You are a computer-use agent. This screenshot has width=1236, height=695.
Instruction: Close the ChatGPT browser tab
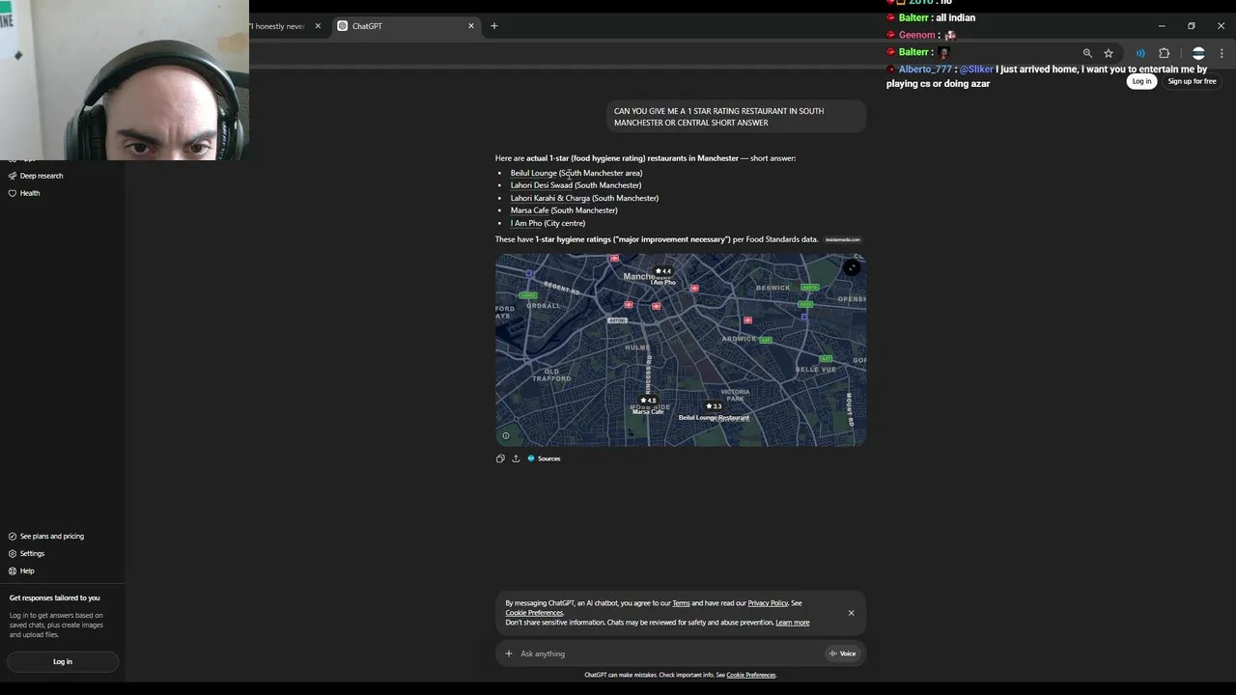[471, 26]
